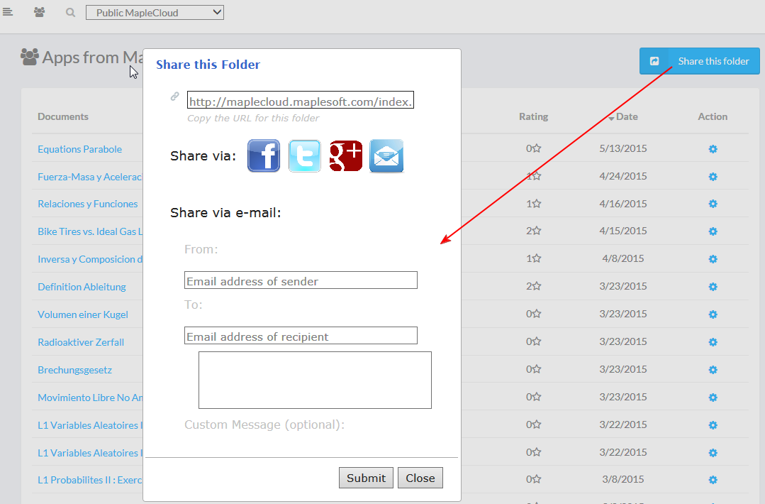Viewport: 765px width, 504px height.
Task: Click rating star for Relaciones y Funciones
Action: (537, 203)
